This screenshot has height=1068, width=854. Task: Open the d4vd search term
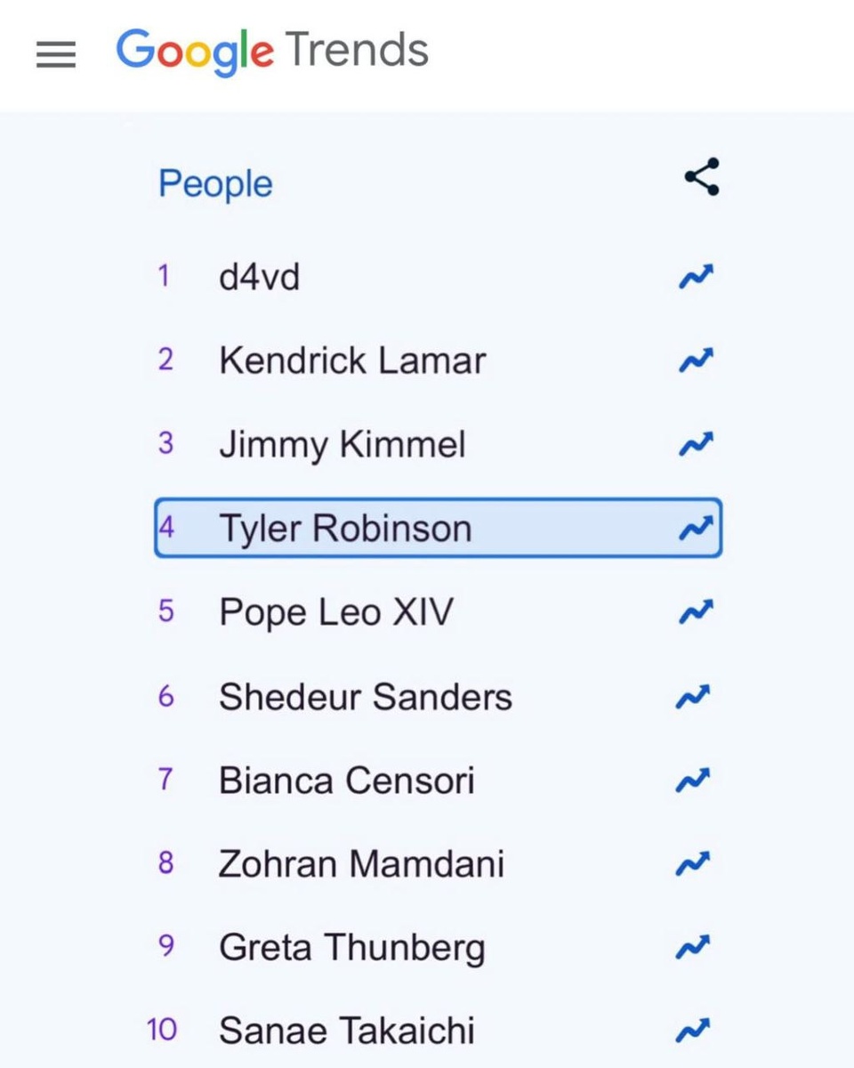tap(259, 278)
